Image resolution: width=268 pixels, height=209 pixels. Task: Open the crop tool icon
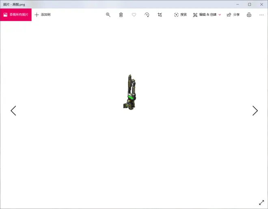(x=160, y=15)
